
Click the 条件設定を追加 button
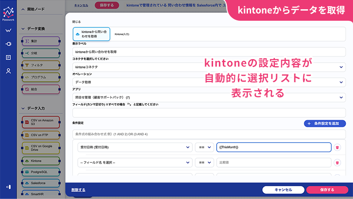coord(325,124)
